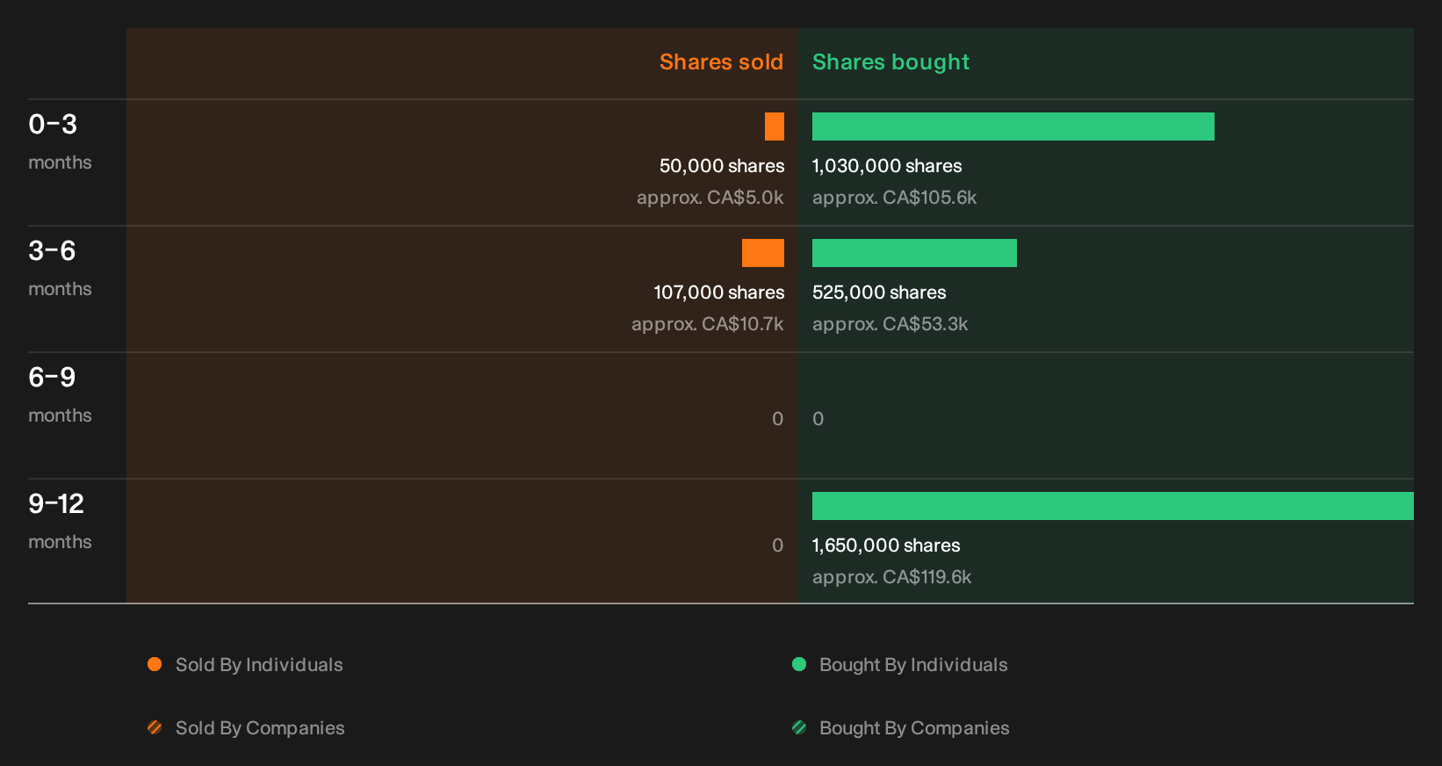Click the approx. CA$5.0k amount

(710, 198)
